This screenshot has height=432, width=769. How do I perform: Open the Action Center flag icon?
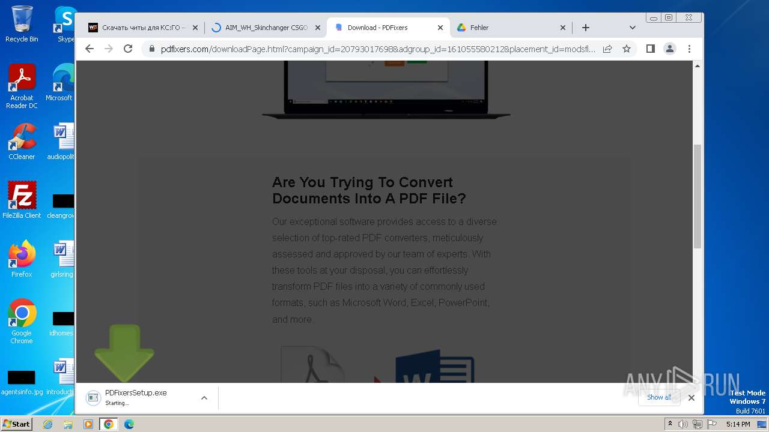coord(711,424)
